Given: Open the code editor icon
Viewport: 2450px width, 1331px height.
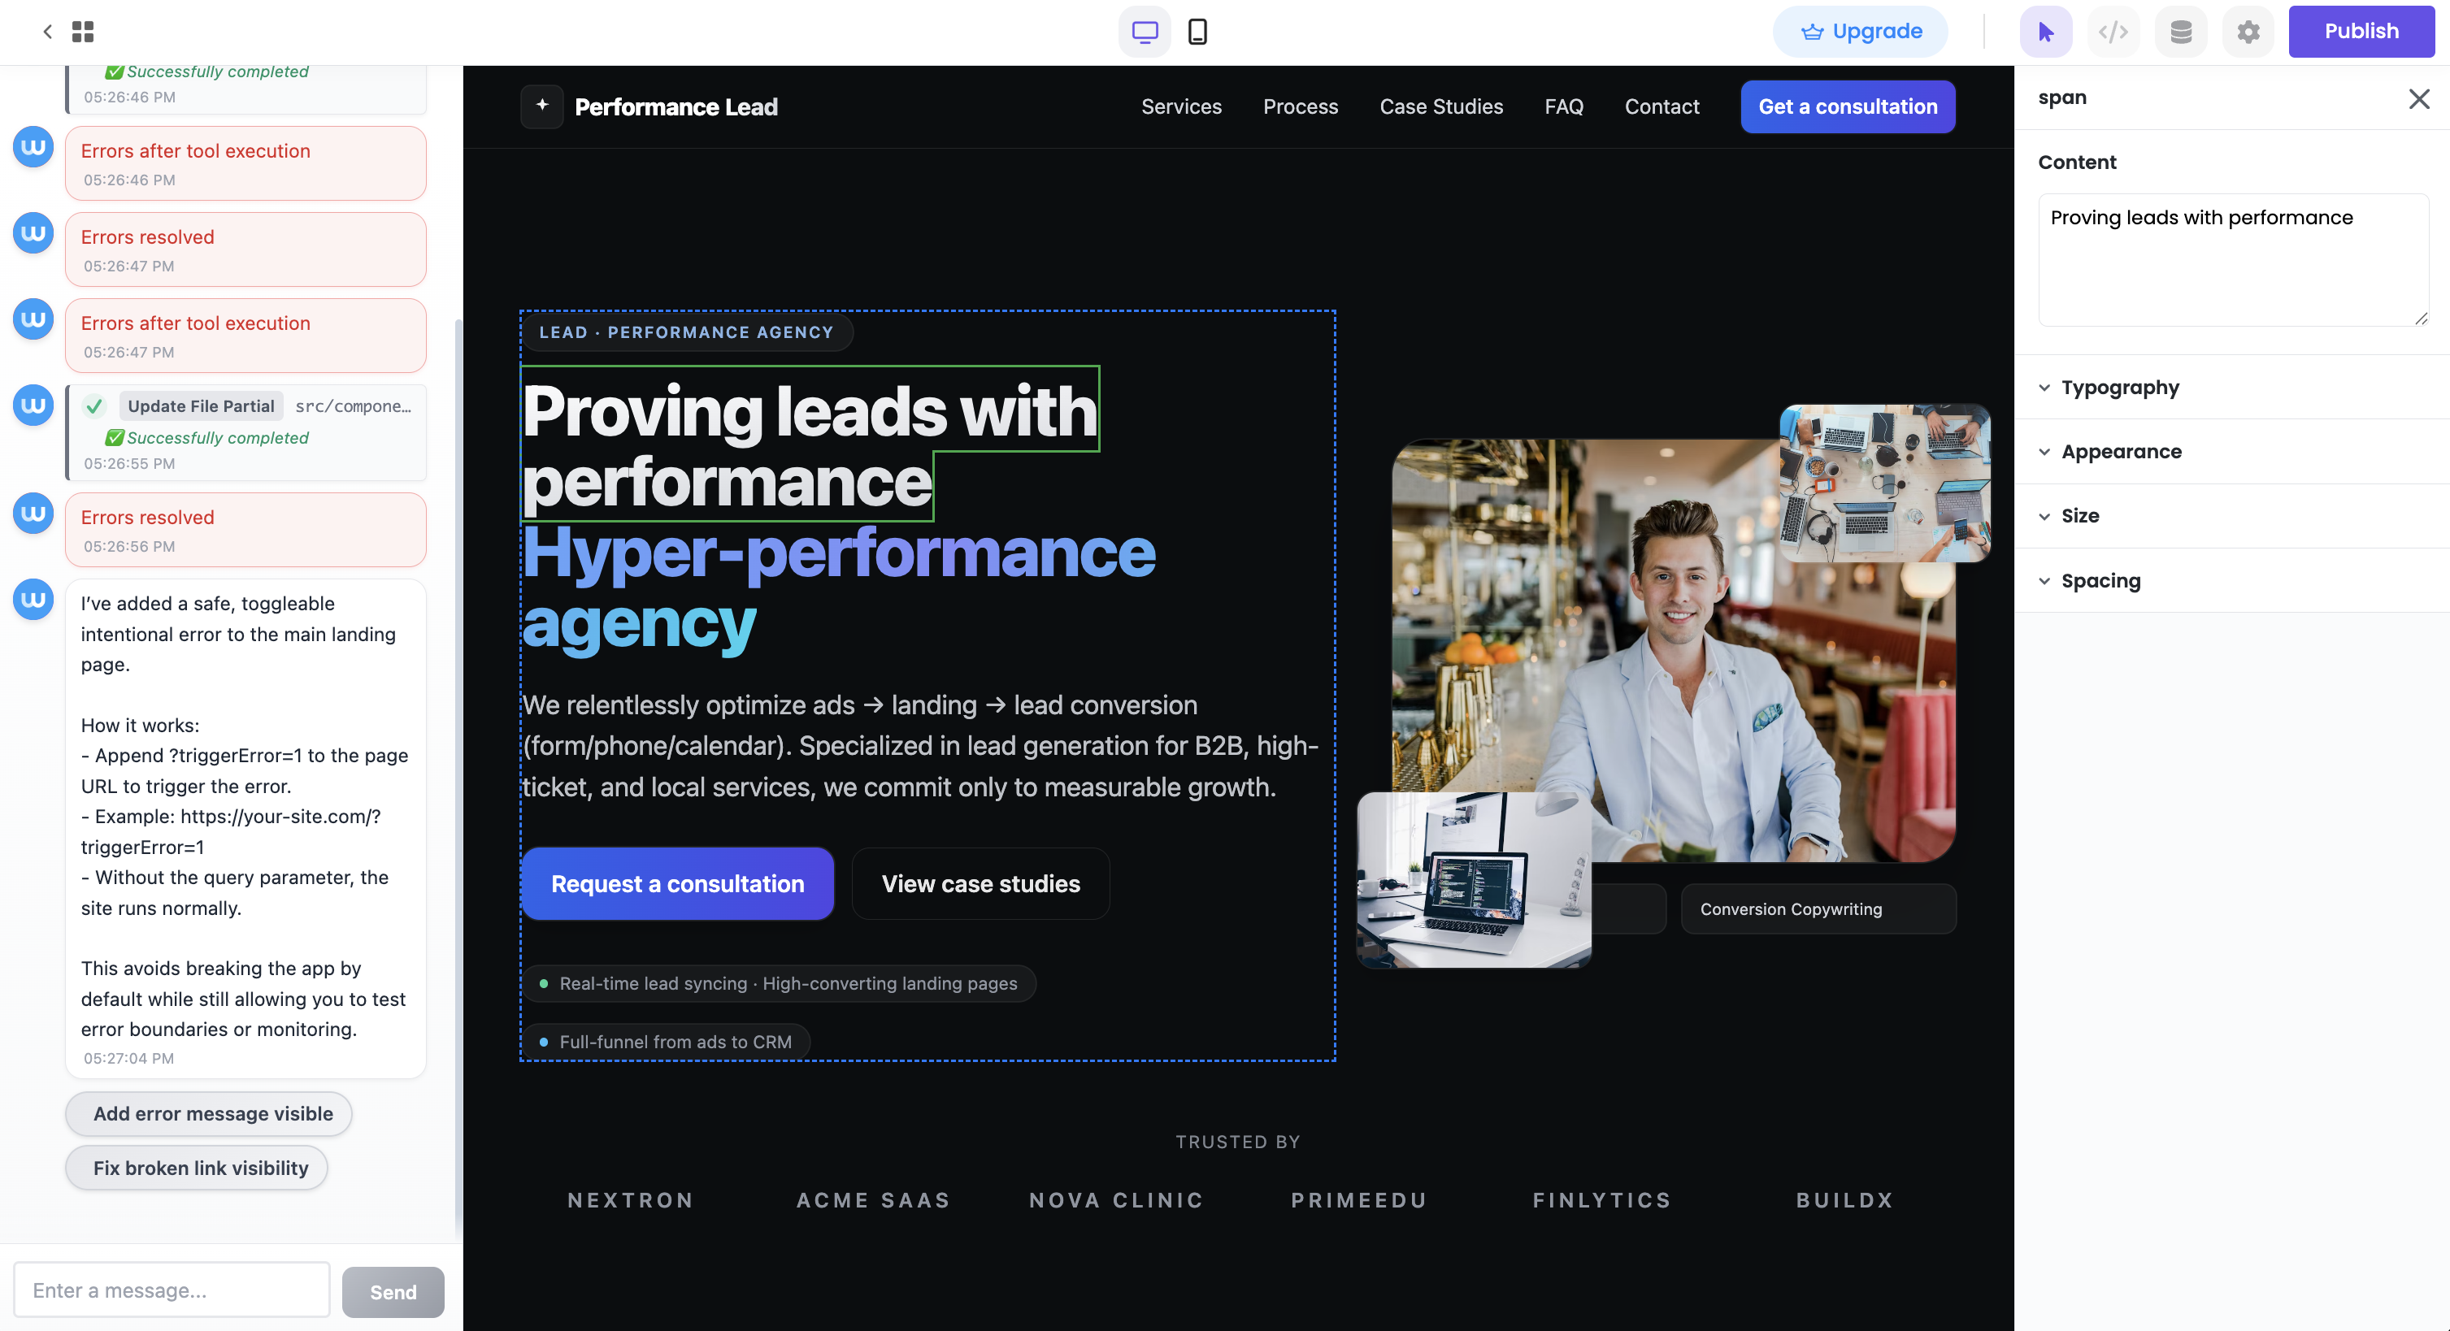Looking at the screenshot, I should tap(2113, 32).
